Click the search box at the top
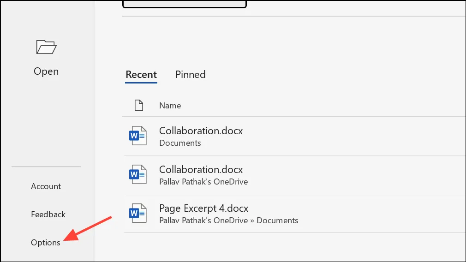Image resolution: width=466 pixels, height=262 pixels. [185, 4]
